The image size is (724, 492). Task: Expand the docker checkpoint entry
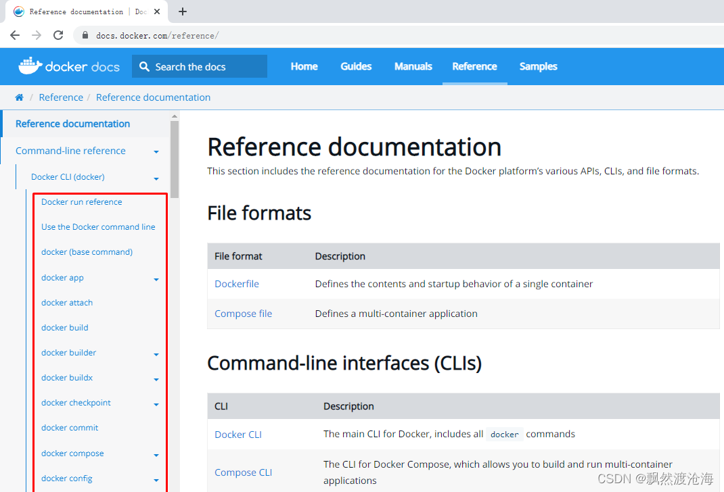tap(156, 403)
